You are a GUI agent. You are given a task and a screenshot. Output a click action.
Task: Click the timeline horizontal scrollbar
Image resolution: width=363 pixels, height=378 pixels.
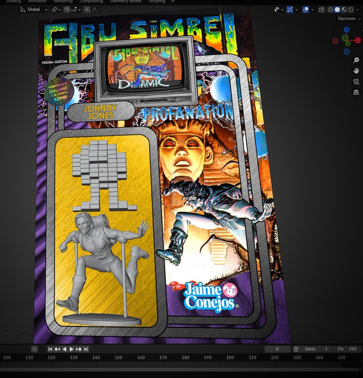coord(181,369)
